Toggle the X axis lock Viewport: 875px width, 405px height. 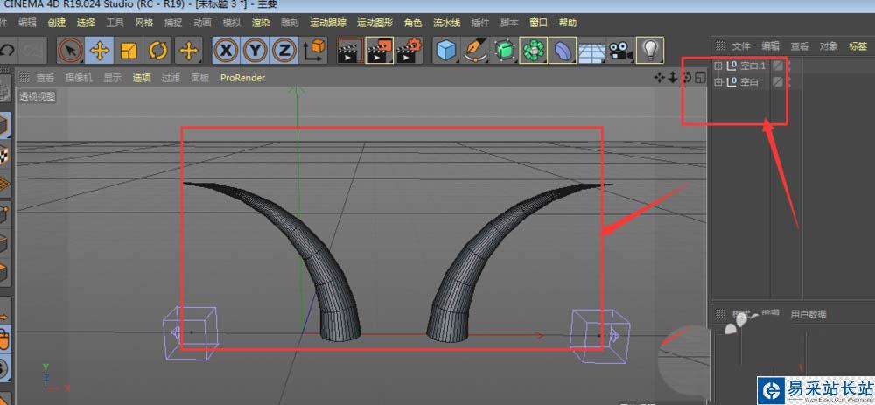[x=226, y=52]
